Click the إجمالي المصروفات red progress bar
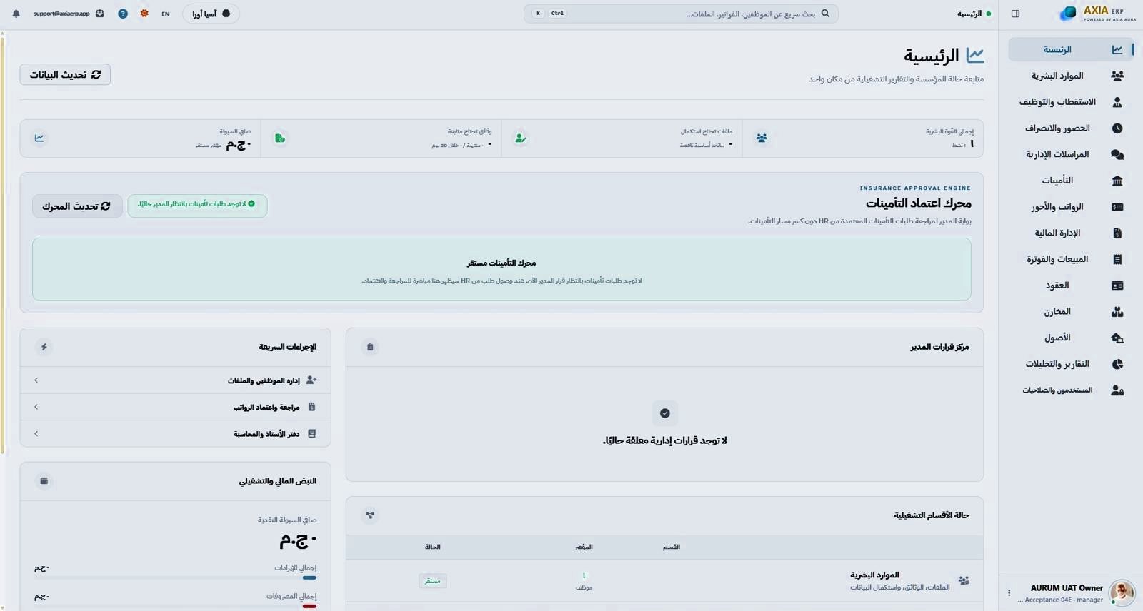Viewport: 1143px width, 611px height. click(309, 606)
